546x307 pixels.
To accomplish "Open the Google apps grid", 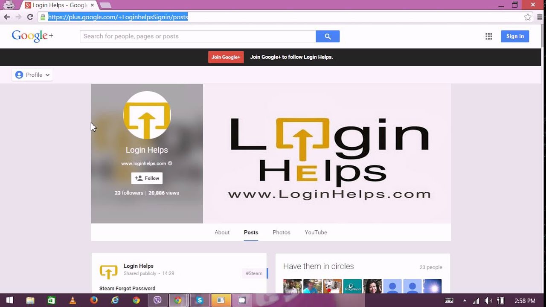I will pyautogui.click(x=489, y=36).
